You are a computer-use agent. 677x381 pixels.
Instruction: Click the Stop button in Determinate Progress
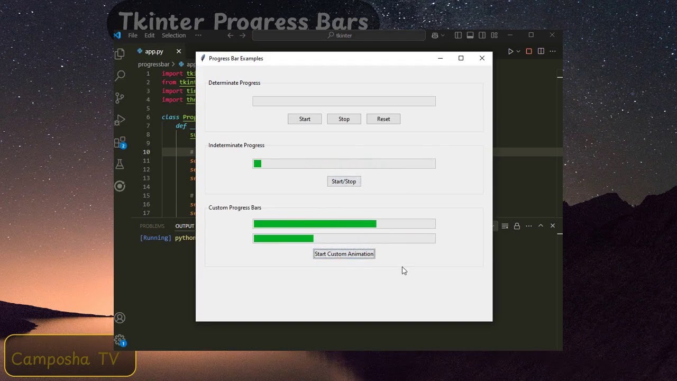[344, 119]
